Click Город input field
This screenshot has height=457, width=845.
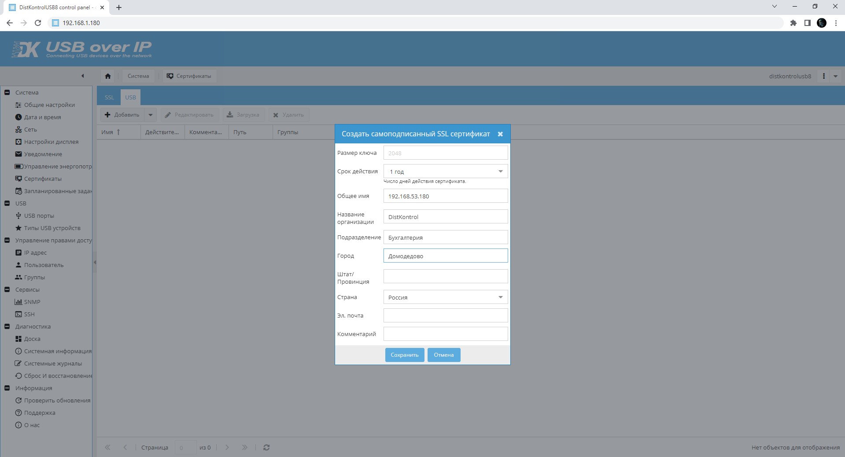tap(446, 256)
